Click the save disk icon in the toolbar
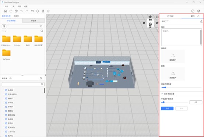This screenshot has height=137, width=204. tap(11, 11)
